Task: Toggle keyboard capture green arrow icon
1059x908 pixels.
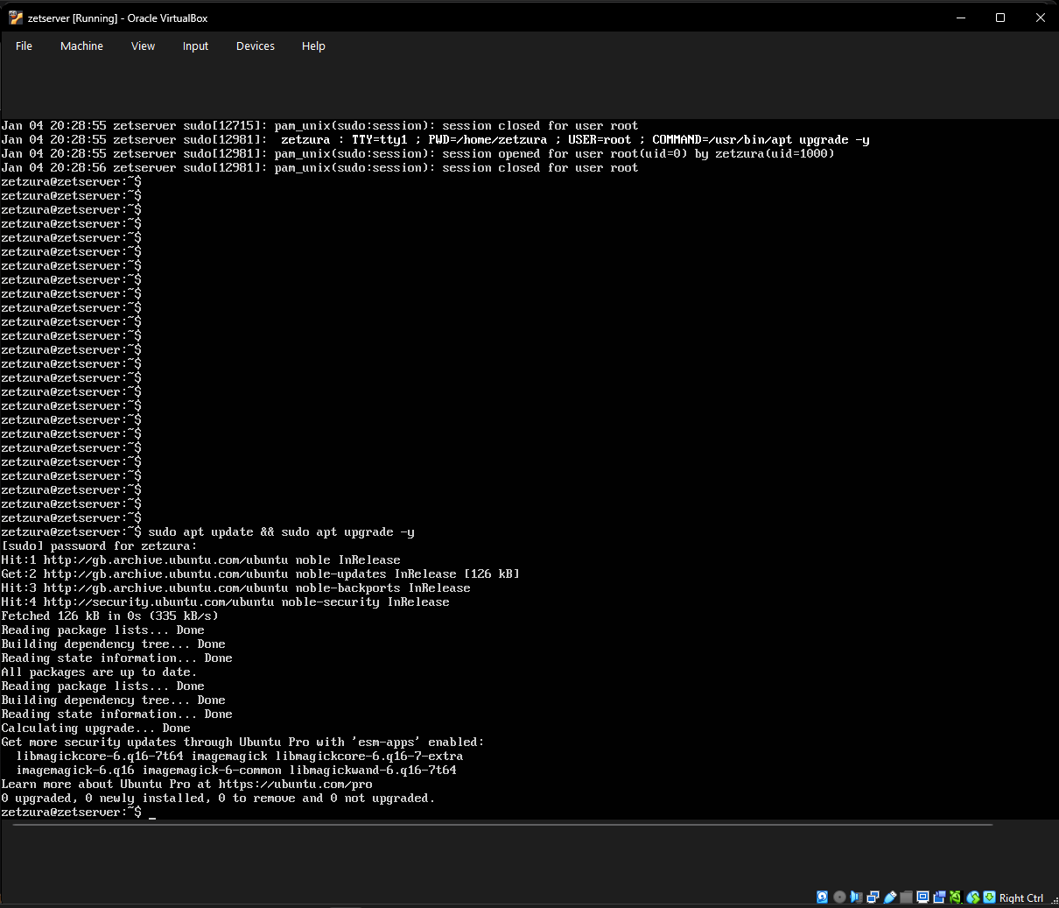Action: [989, 897]
